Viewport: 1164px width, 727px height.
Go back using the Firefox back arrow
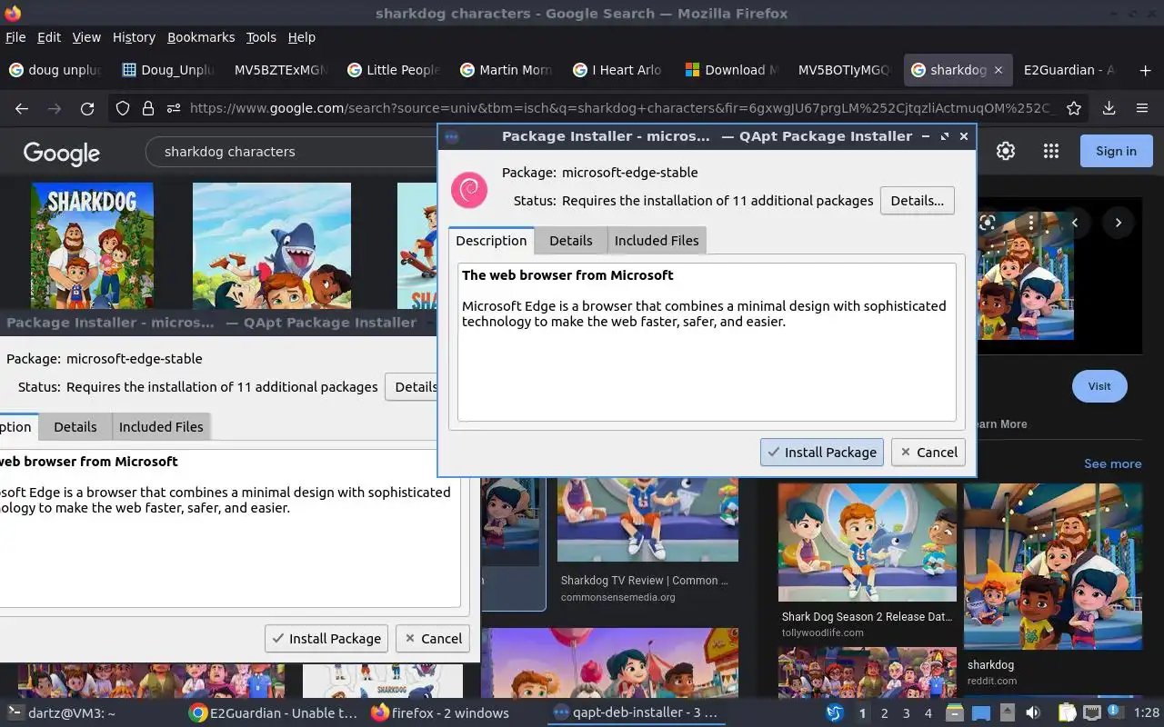[22, 108]
